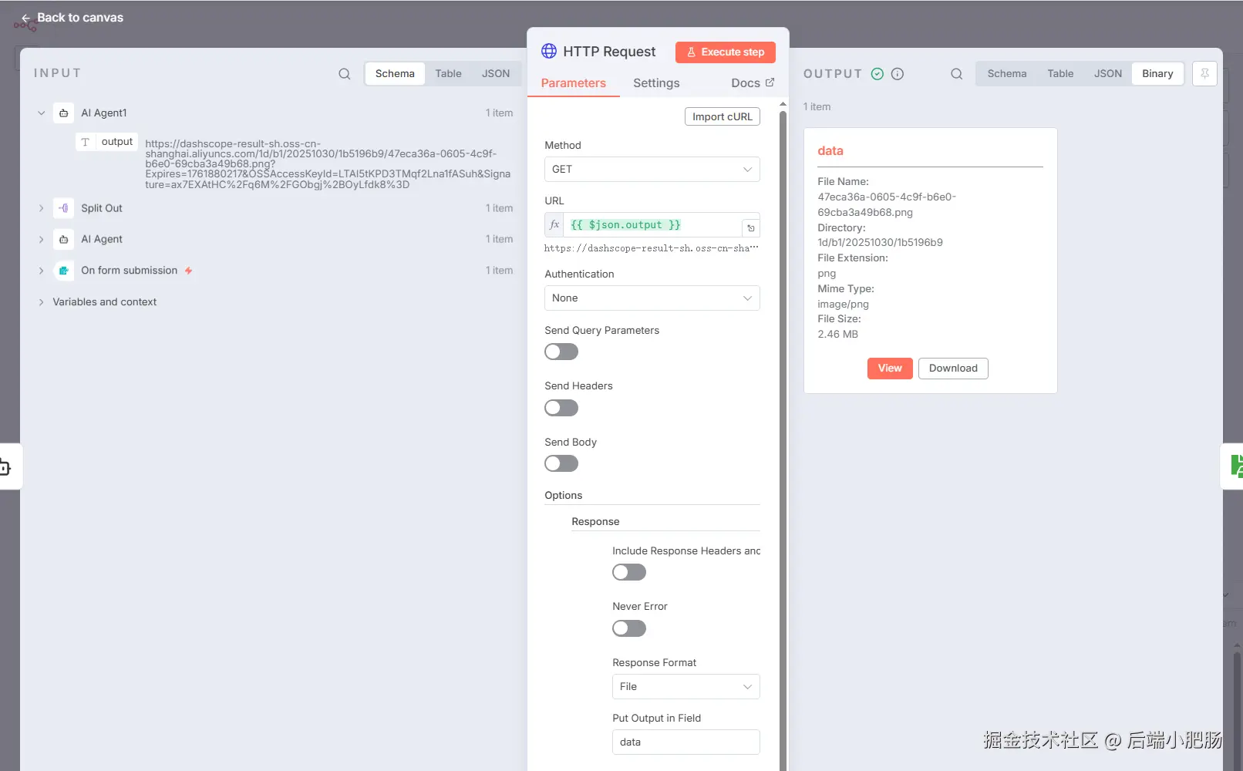
Task: Open the Authentication dropdown set to None
Action: 652,298
